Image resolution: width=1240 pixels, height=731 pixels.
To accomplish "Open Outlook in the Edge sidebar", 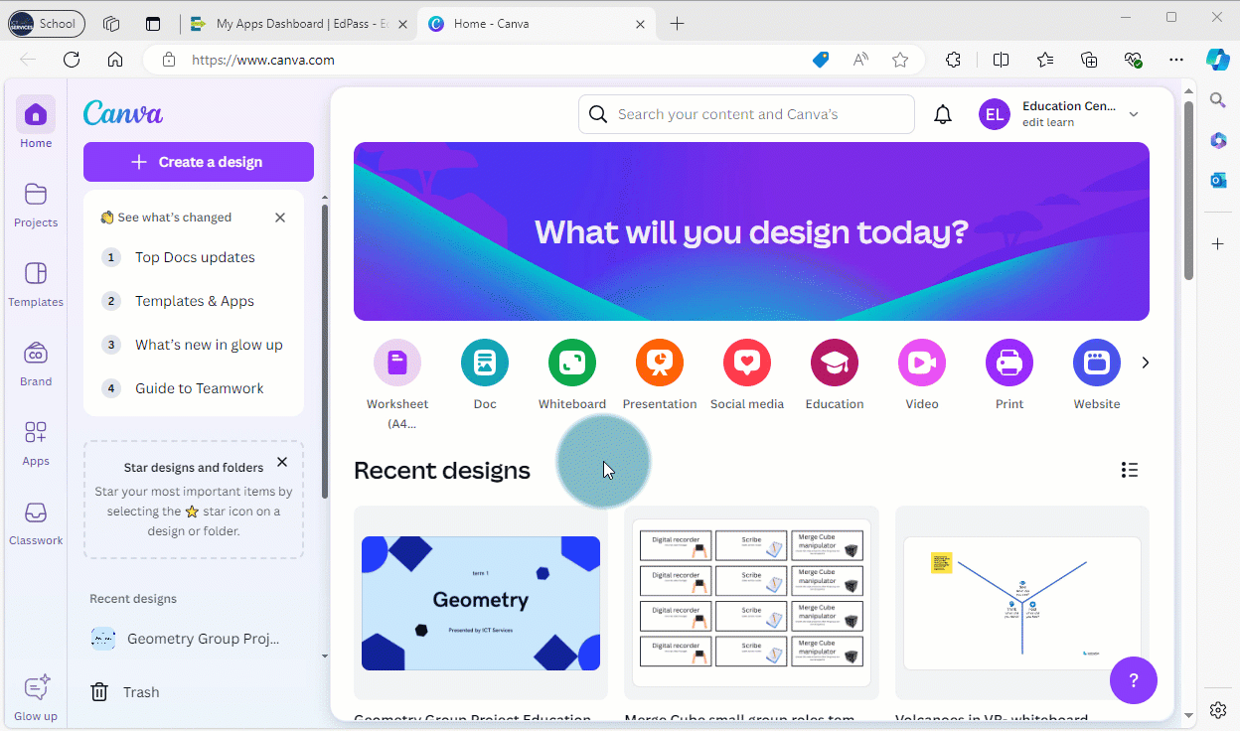I will [1218, 180].
